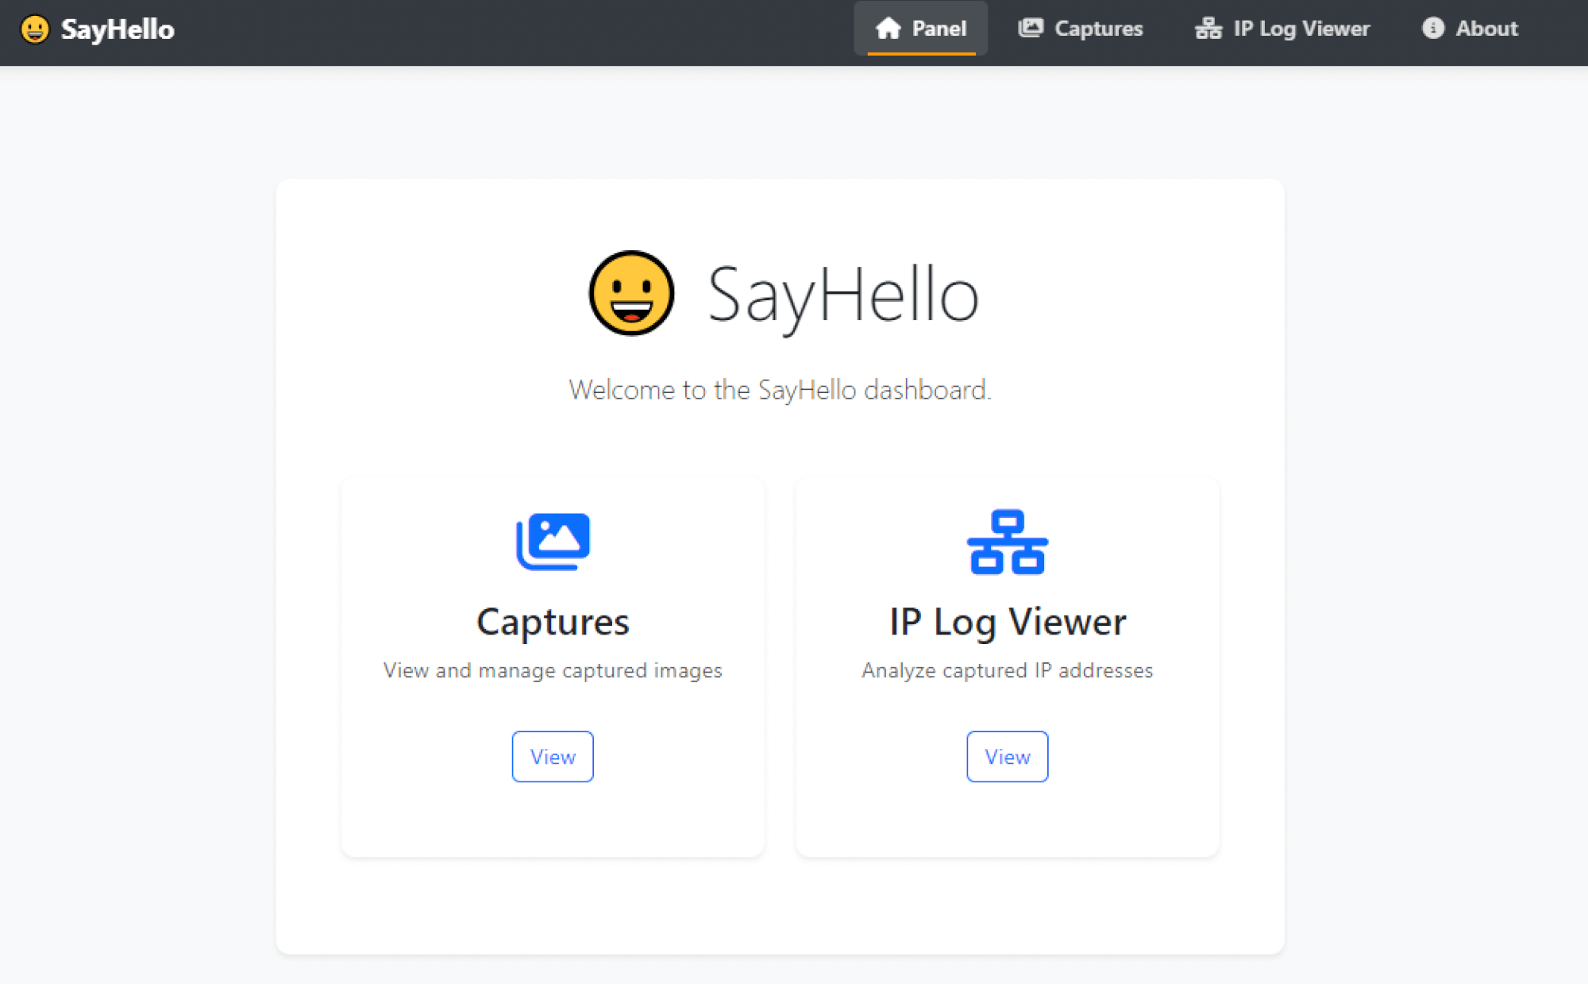Screen dimensions: 1588x984
Task: Click 'View and manage captured images' text
Action: tap(553, 670)
